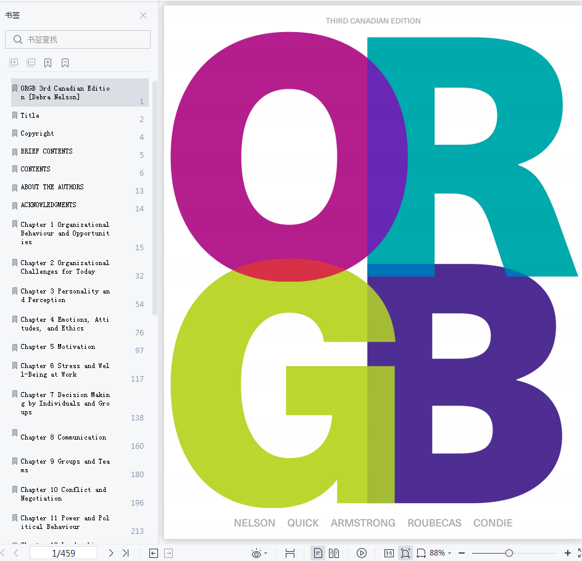Click the bookmark panel vertical scrollbar
The image size is (582, 561).
tap(155, 199)
